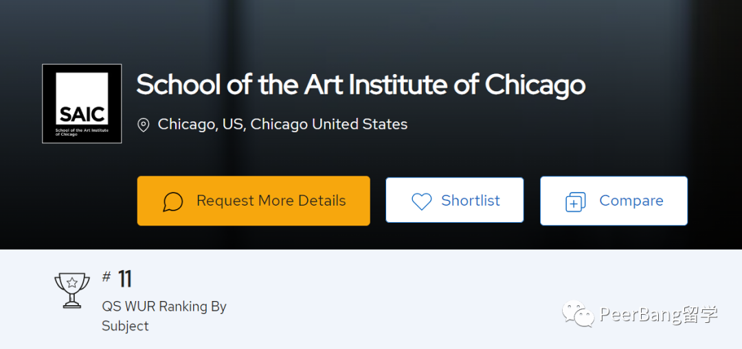The height and width of the screenshot is (349, 742).
Task: Click the heart icon in Shortlist
Action: click(x=421, y=201)
